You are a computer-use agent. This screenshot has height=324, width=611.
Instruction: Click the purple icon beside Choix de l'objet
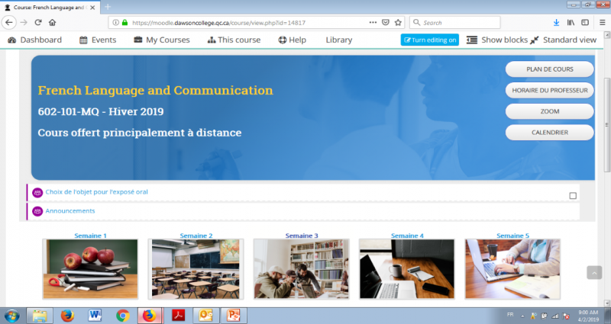(37, 193)
